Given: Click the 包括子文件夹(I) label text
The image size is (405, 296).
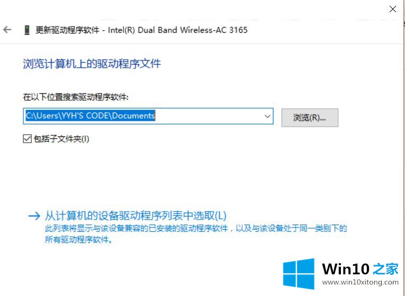Looking at the screenshot, I should click(61, 139).
